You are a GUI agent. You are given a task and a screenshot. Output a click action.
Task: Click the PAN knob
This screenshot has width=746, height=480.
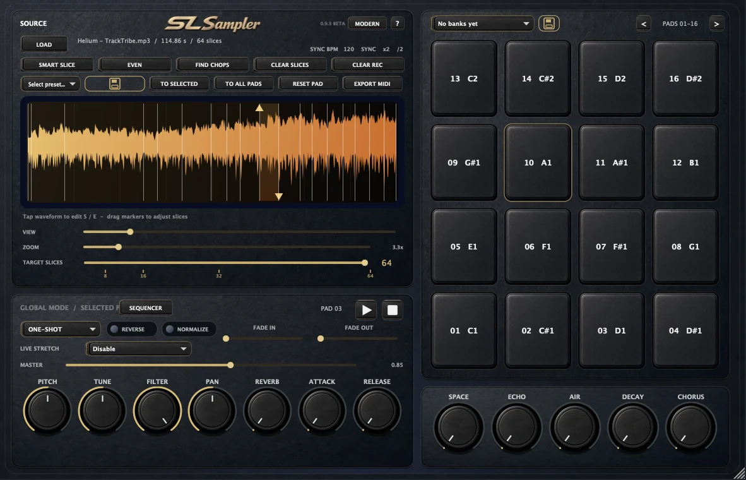tap(212, 410)
